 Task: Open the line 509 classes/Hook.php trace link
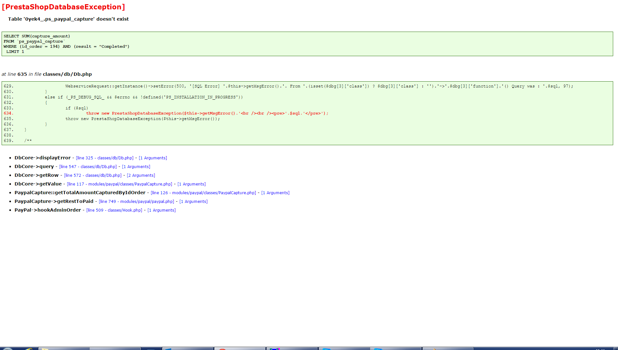[x=114, y=210]
